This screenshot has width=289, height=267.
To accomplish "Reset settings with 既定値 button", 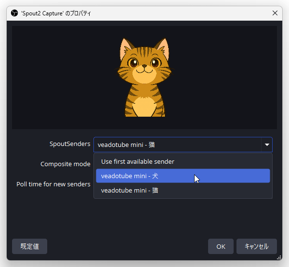I will (29, 246).
